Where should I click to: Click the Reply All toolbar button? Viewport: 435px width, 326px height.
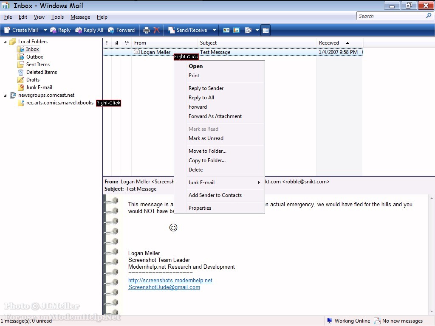point(89,30)
